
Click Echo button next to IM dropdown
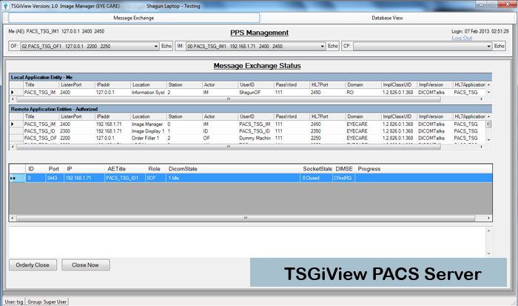pos(333,46)
